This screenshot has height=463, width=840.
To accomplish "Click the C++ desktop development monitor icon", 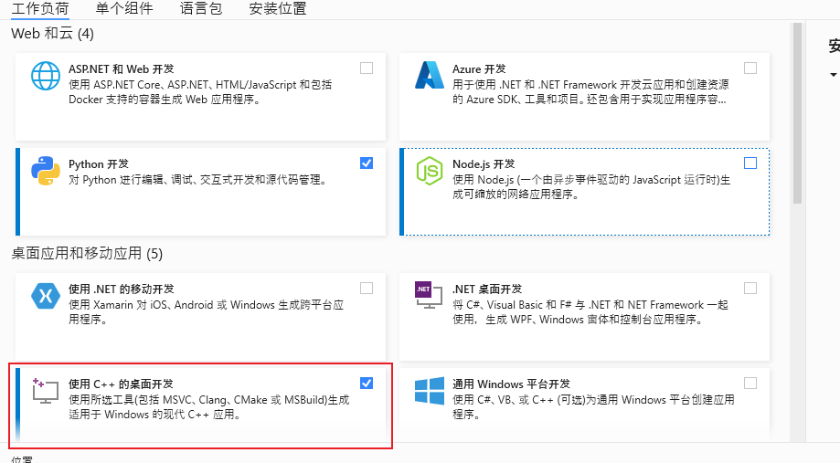I will (45, 390).
